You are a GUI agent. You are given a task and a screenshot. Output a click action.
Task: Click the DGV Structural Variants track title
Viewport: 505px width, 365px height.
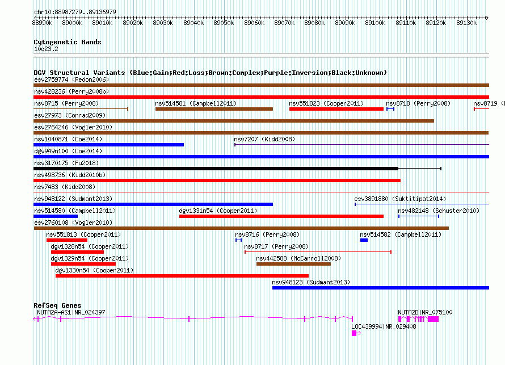[211, 73]
